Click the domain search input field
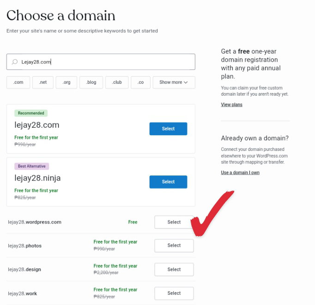The height and width of the screenshot is (305, 315). [101, 62]
